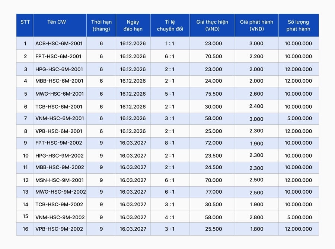The width and height of the screenshot is (335, 249).
Task: Click the 2.600 issue price cell
Action: click(x=256, y=94)
